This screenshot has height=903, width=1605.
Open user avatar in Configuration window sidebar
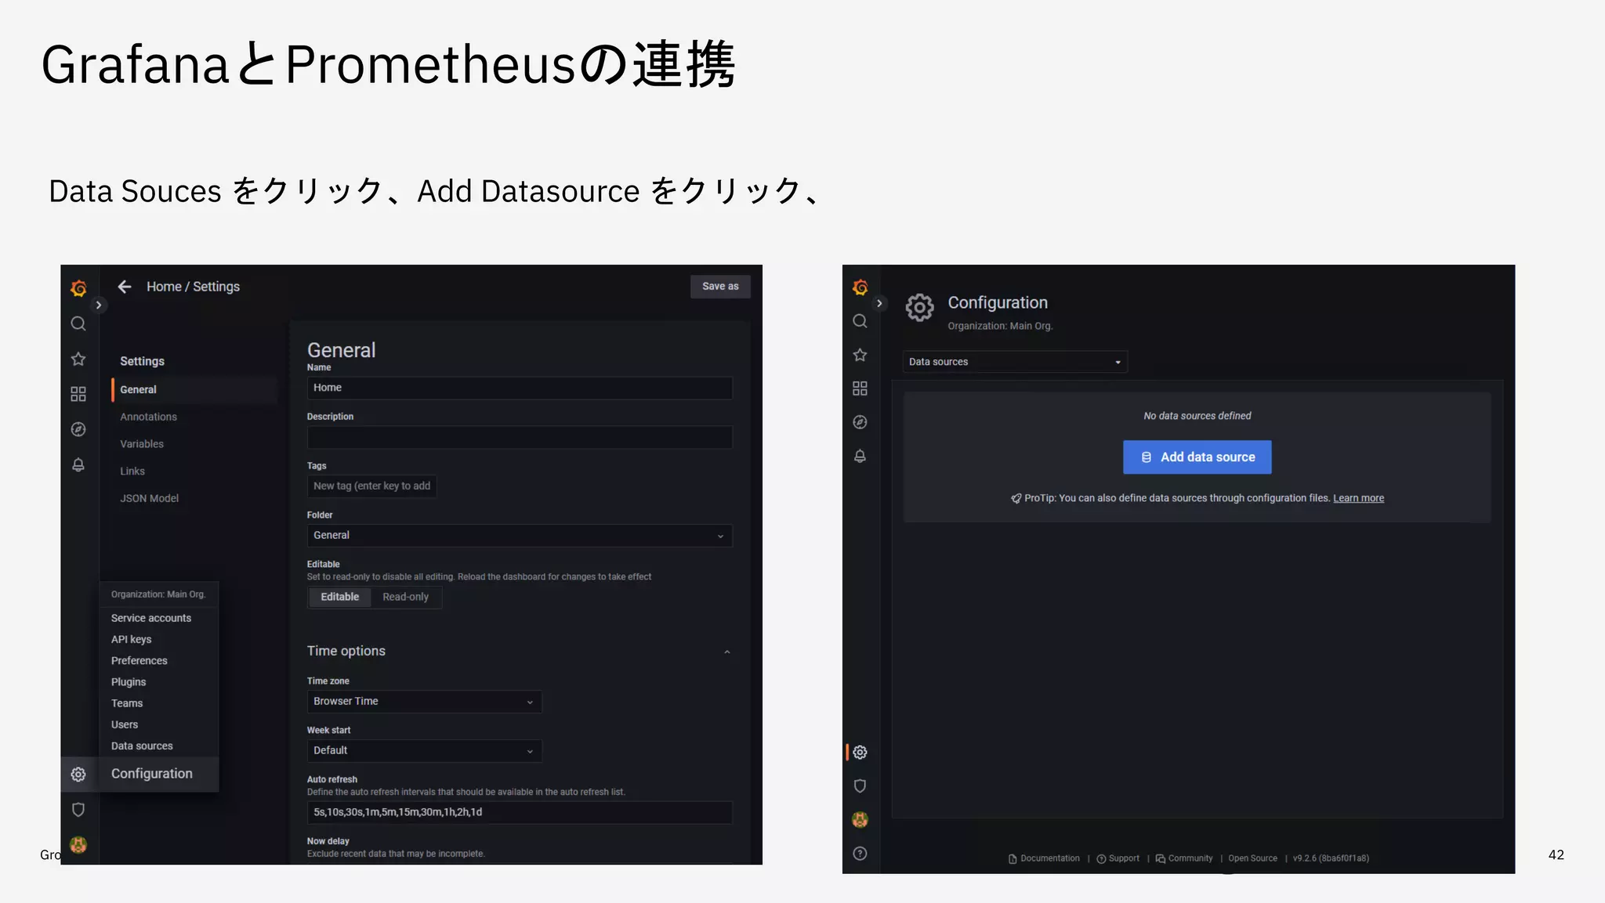tap(860, 820)
